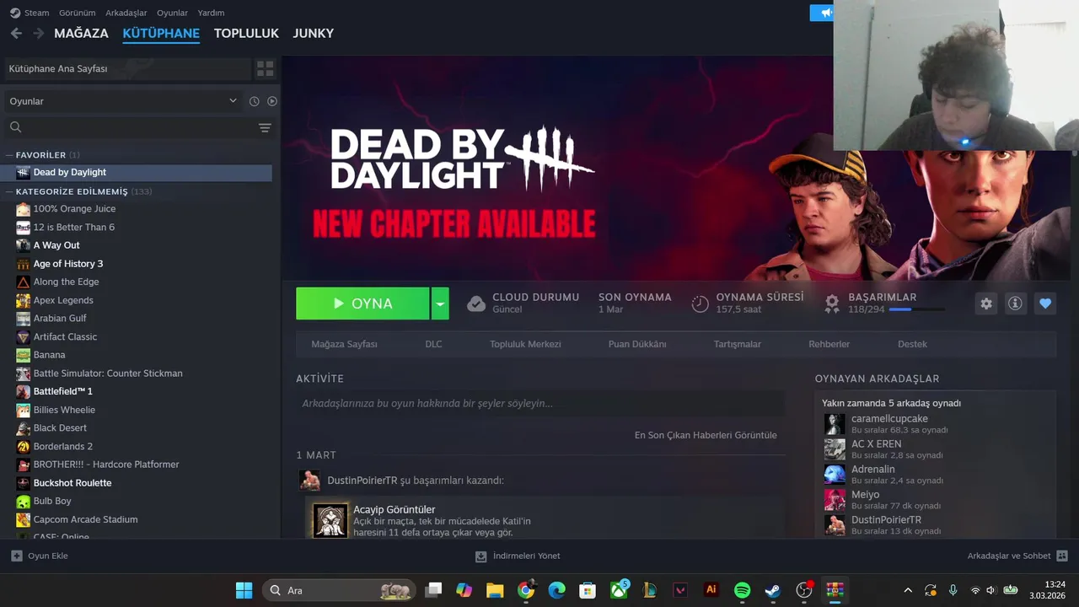The width and height of the screenshot is (1079, 607).
Task: Click the play time clock icon
Action: (700, 303)
